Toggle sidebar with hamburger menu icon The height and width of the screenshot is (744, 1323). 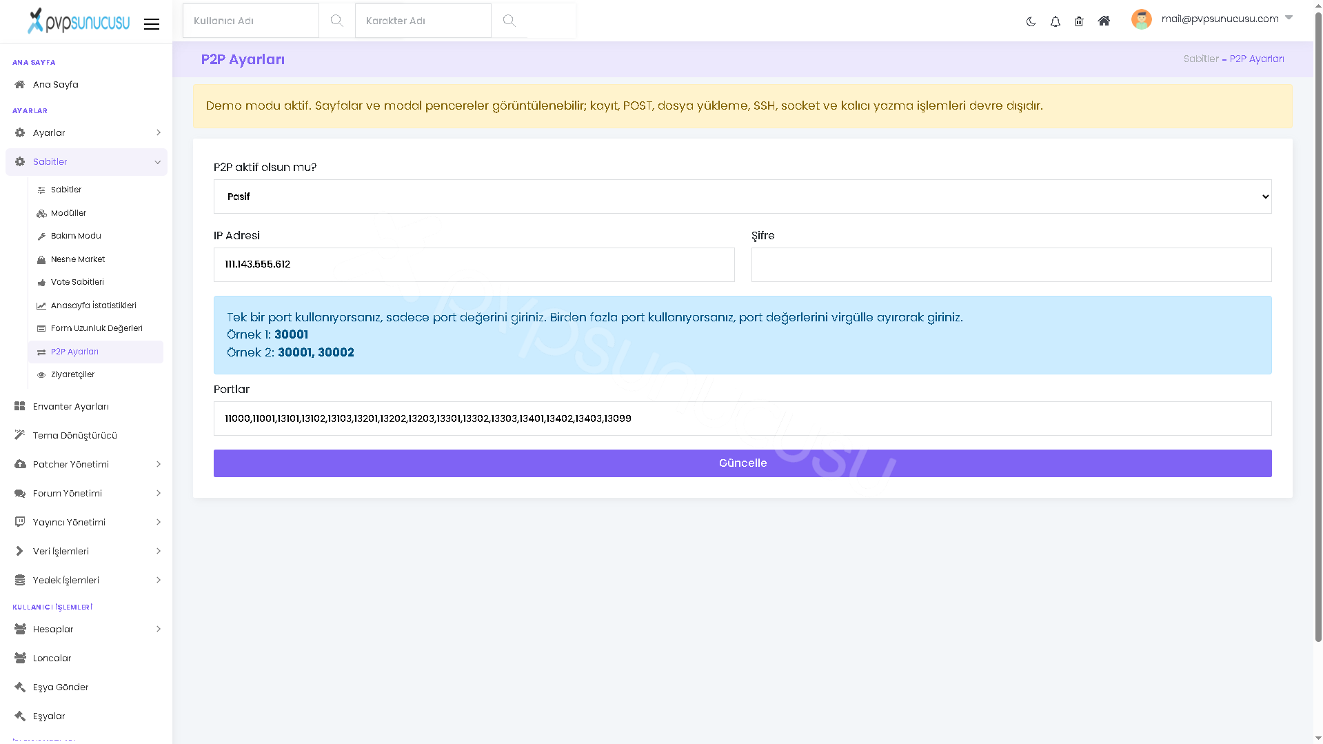[152, 24]
